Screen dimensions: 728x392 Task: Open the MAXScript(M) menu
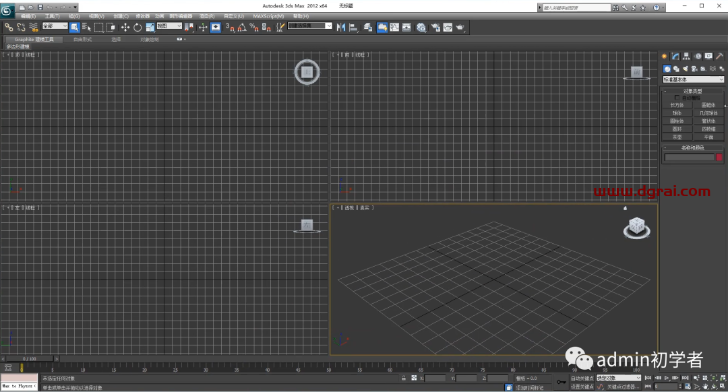pyautogui.click(x=268, y=16)
